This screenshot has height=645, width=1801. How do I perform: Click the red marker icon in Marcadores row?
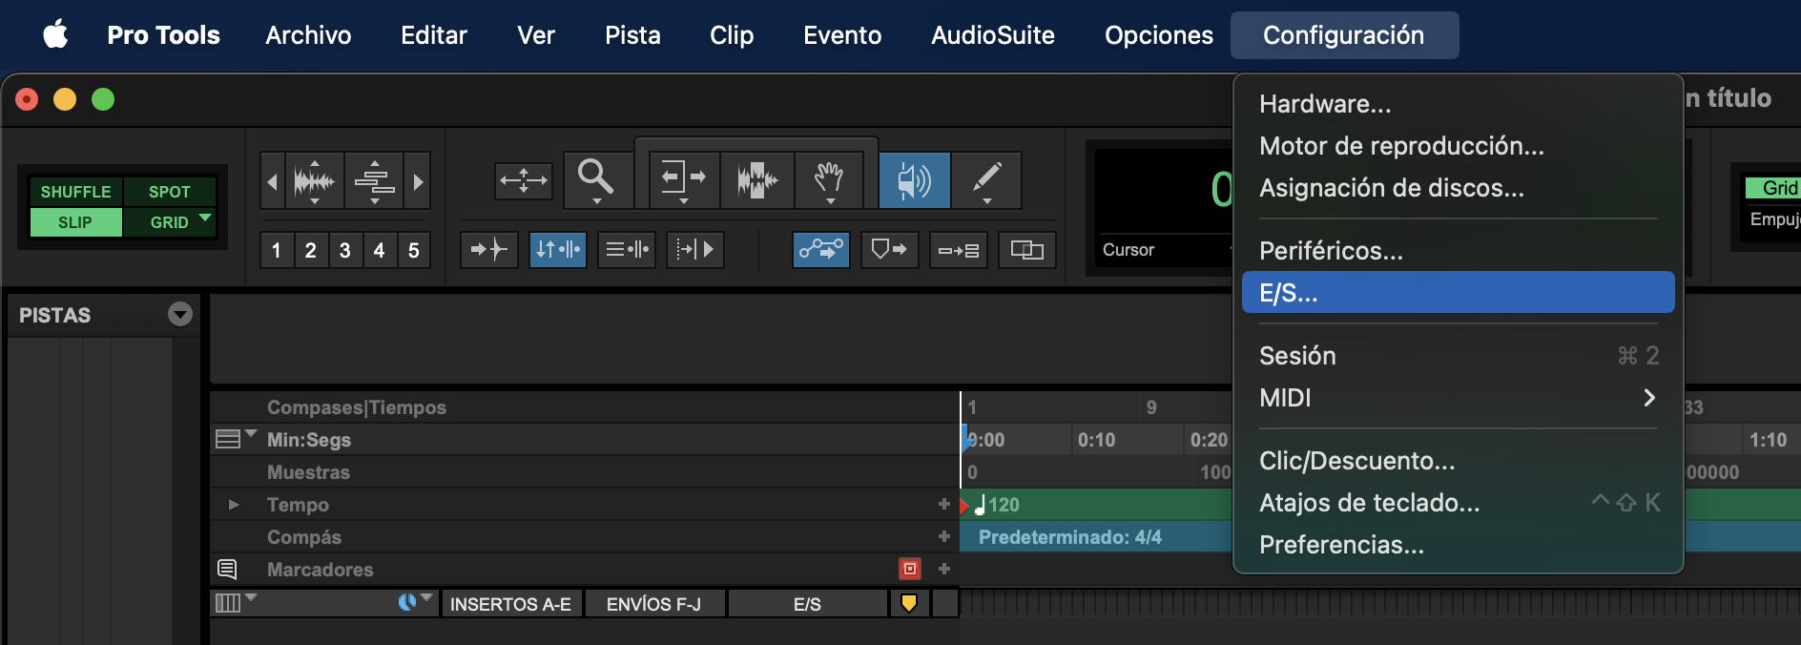point(910,570)
